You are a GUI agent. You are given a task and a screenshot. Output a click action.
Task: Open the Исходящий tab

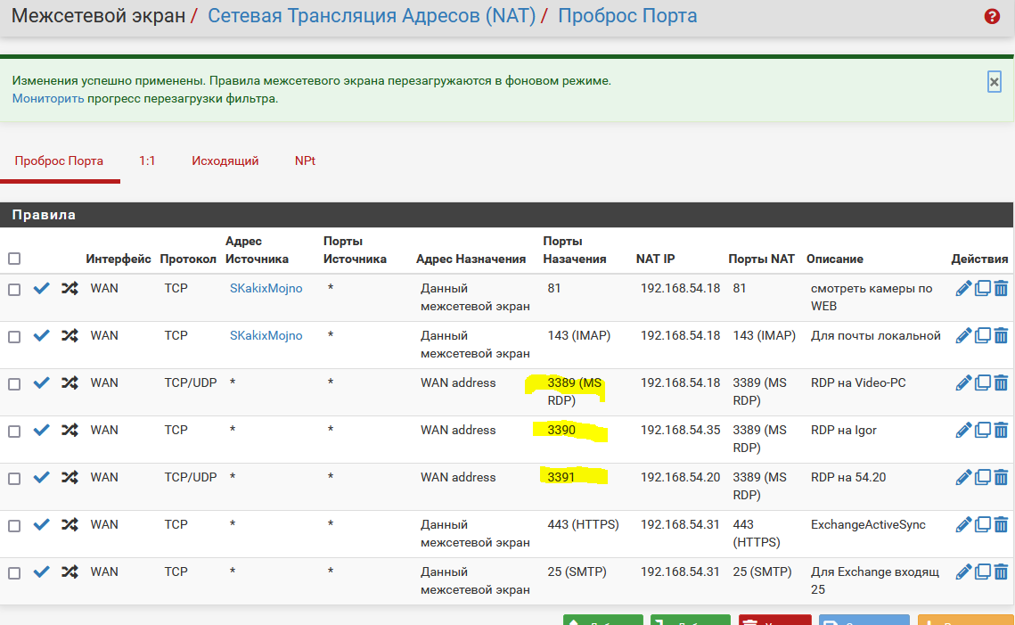[x=225, y=161]
